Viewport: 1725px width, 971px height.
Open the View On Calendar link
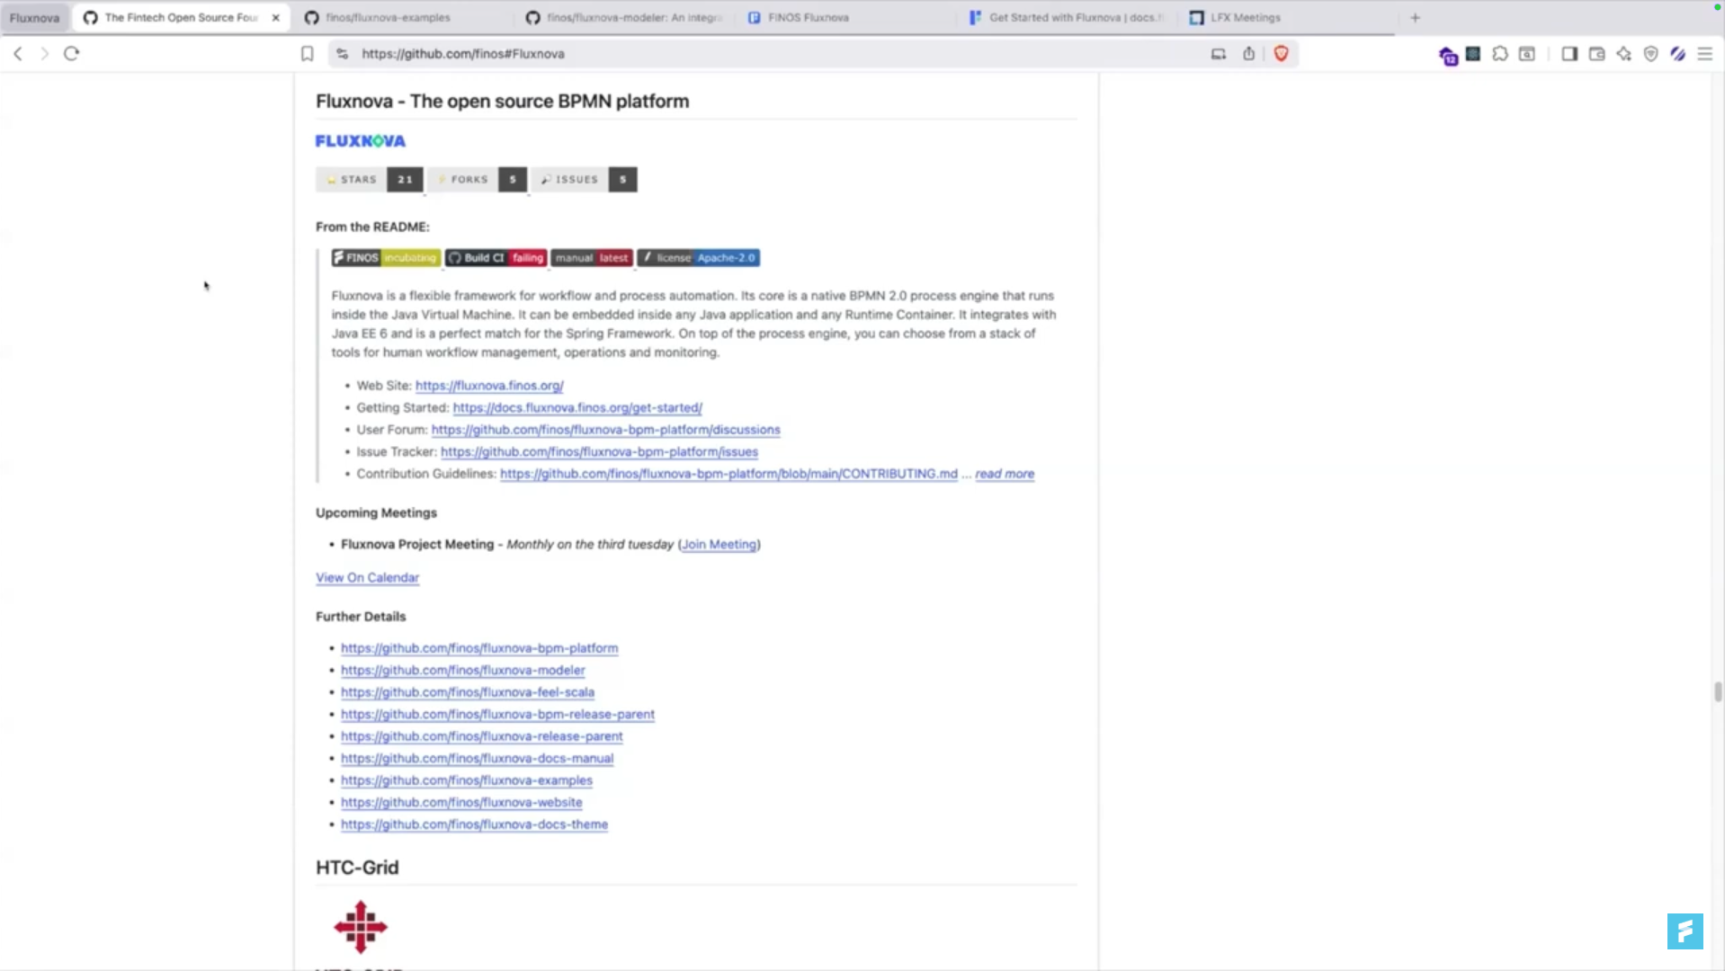pyautogui.click(x=367, y=577)
